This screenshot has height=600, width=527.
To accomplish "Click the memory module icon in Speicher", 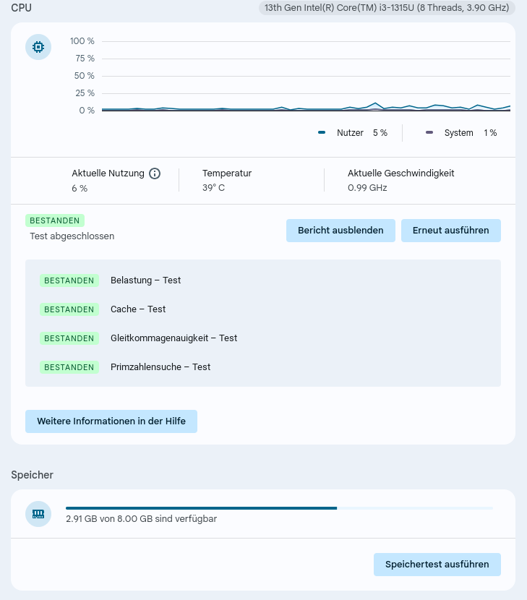I will 38,514.
